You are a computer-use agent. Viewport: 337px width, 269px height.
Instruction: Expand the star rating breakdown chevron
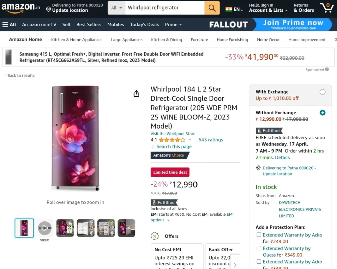[x=190, y=140]
